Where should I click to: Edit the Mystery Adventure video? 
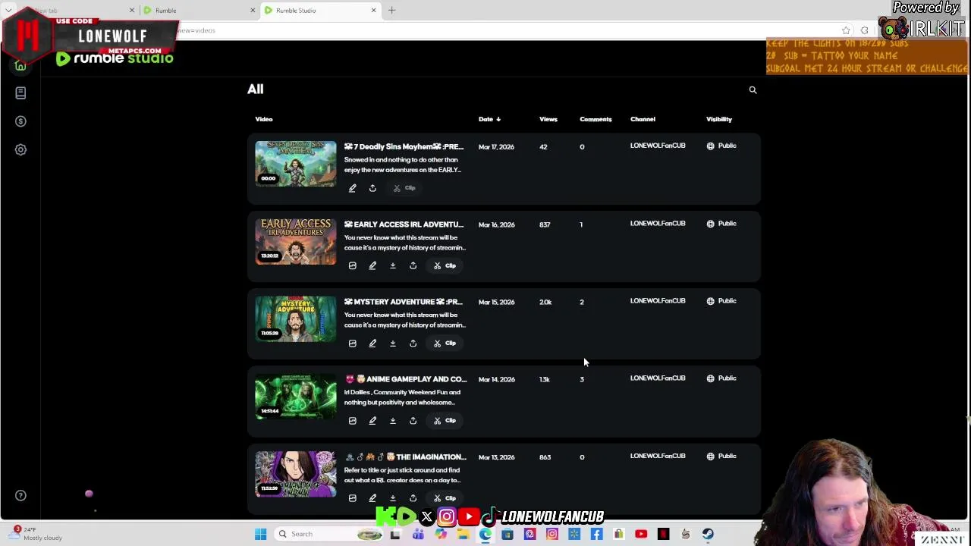(x=372, y=343)
